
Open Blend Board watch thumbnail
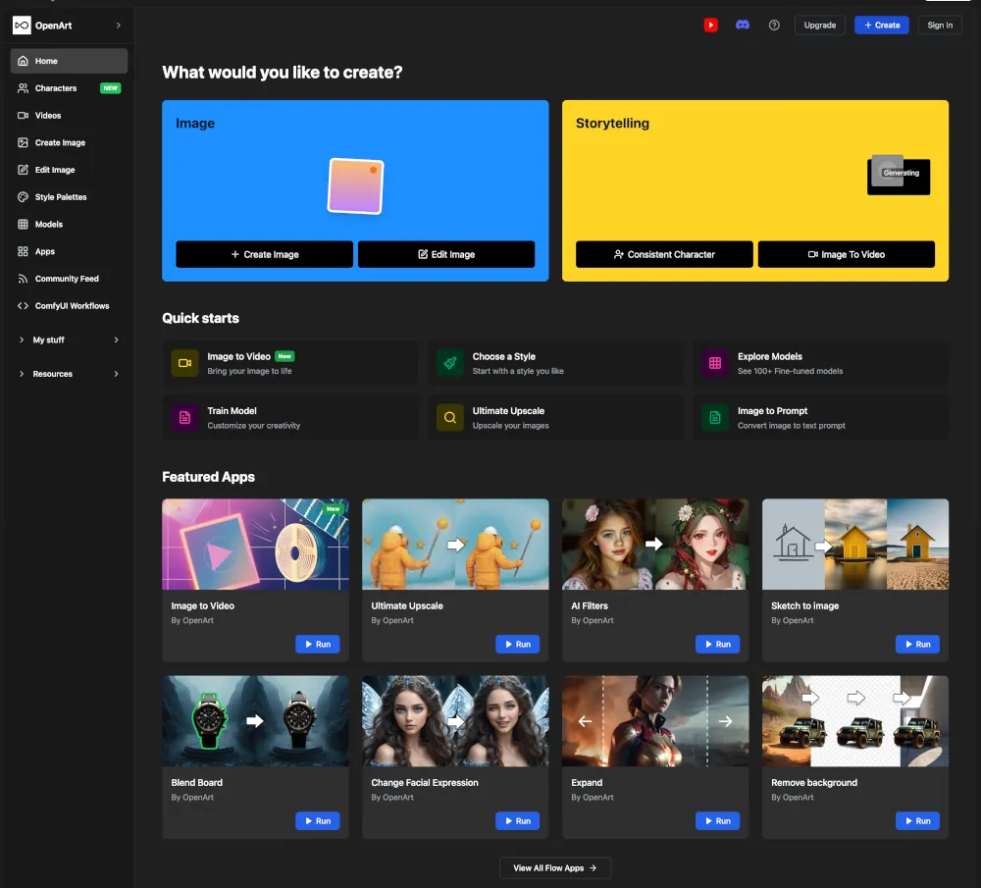pyautogui.click(x=255, y=721)
